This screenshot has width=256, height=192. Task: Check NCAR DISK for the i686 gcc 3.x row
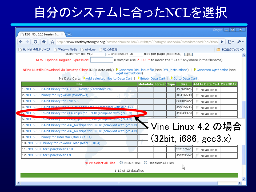(198, 114)
